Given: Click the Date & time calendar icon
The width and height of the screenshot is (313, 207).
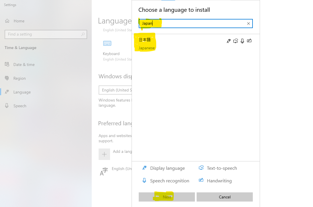Looking at the screenshot, I should pos(7,64).
